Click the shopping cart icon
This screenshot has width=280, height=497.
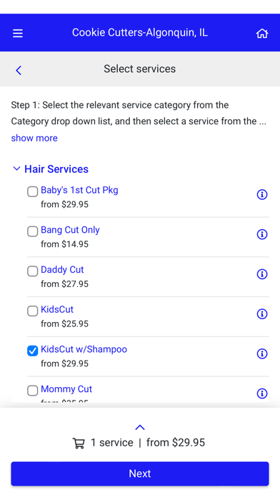coord(79,443)
